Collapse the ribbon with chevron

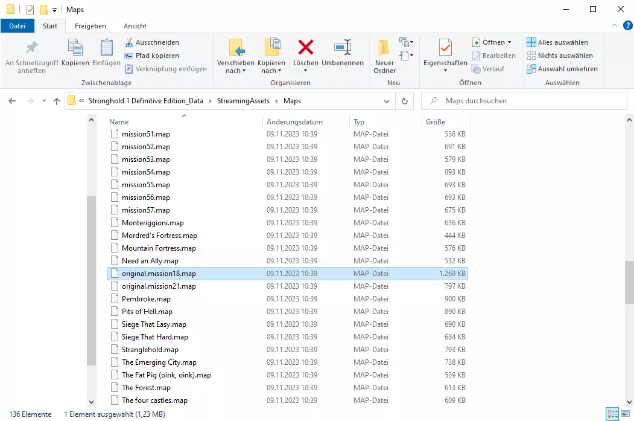[615, 25]
